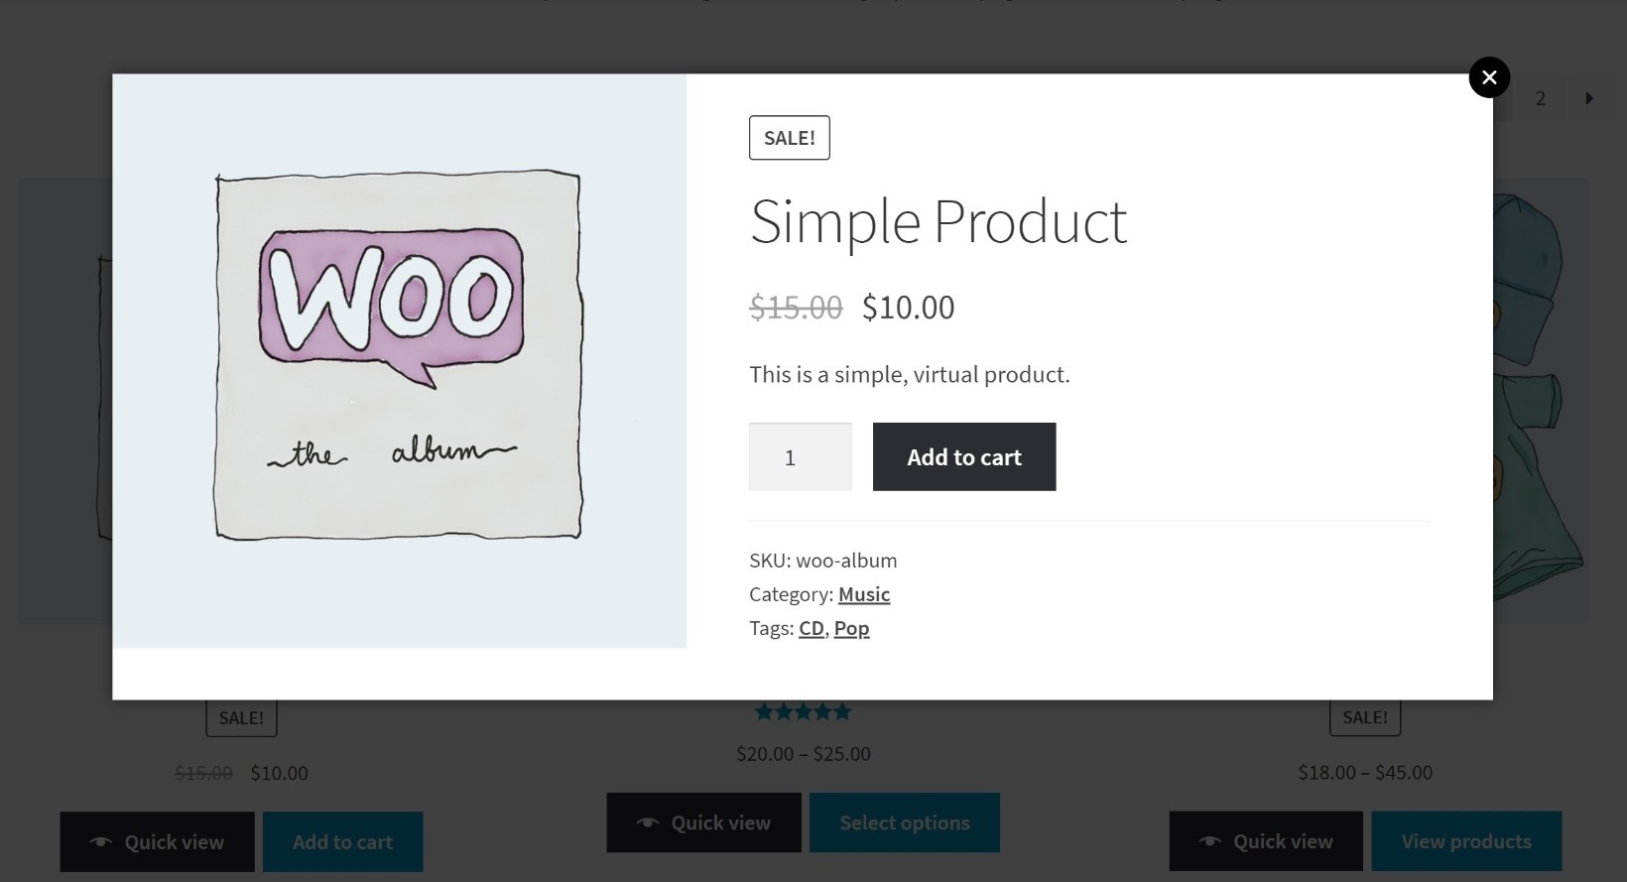This screenshot has height=882, width=1627.
Task: View products for the $18.00–$45.00 item
Action: [x=1466, y=840]
